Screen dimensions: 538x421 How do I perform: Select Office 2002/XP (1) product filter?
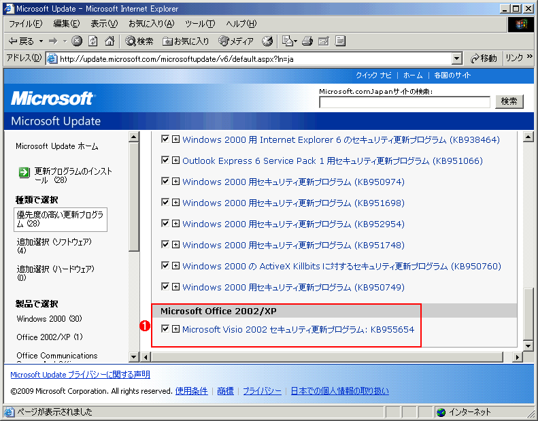(50, 337)
